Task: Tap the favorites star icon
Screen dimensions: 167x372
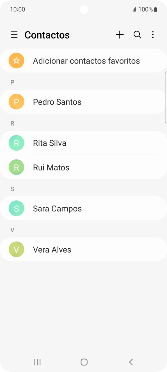Action: [16, 60]
